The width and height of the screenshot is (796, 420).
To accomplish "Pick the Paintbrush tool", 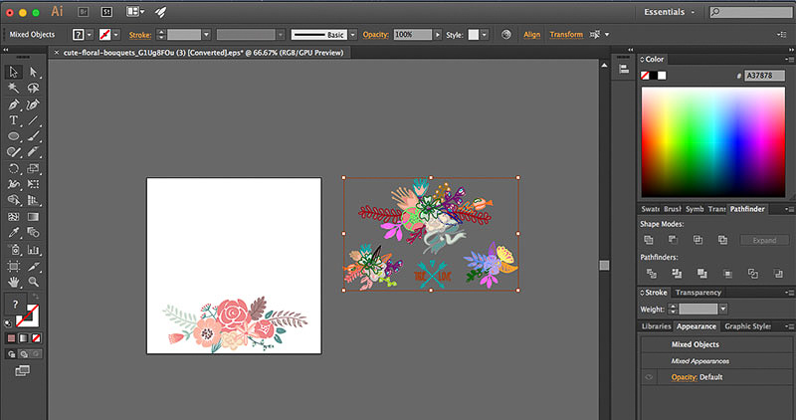I will tap(33, 136).
